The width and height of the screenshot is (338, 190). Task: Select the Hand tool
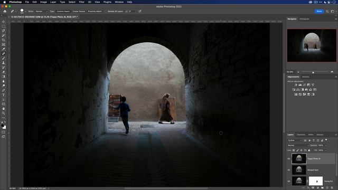click(4, 109)
